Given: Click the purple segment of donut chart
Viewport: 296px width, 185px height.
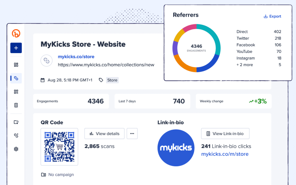Looking at the screenshot, I should [x=175, y=48].
